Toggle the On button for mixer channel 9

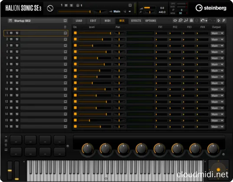click(x=75, y=83)
